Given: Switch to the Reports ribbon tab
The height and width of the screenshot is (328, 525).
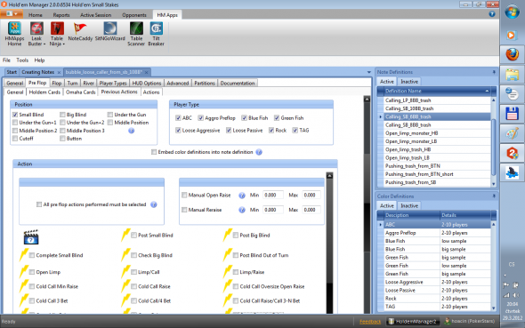Looking at the screenshot, I should [61, 15].
